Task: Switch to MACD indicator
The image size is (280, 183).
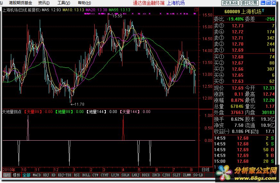Action: 37,175
